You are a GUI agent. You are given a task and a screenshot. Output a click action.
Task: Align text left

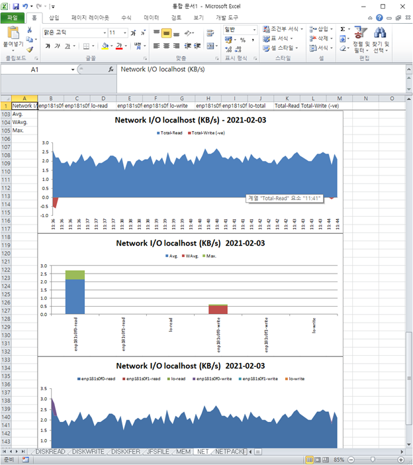pyautogui.click(x=156, y=46)
